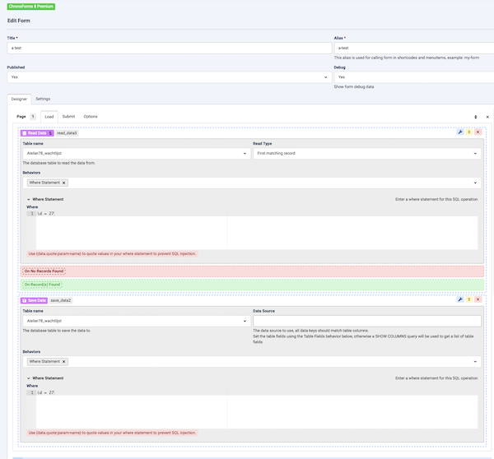494x459 pixels.
Task: Open settings wrench for Save Data action
Action: [x=460, y=300]
